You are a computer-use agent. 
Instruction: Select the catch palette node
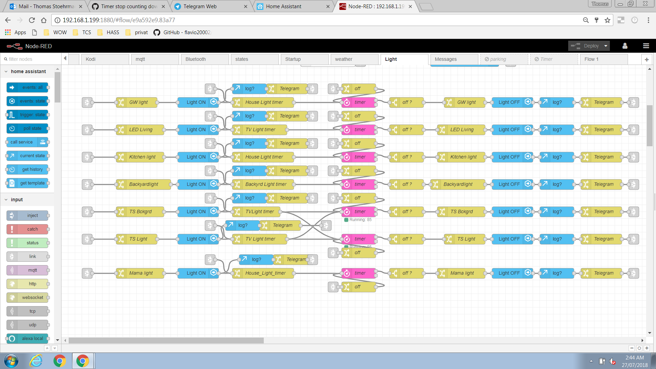tap(27, 229)
